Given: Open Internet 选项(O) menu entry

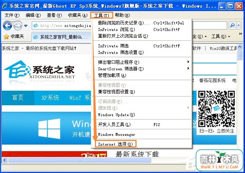Looking at the screenshot, I should [x=116, y=144].
